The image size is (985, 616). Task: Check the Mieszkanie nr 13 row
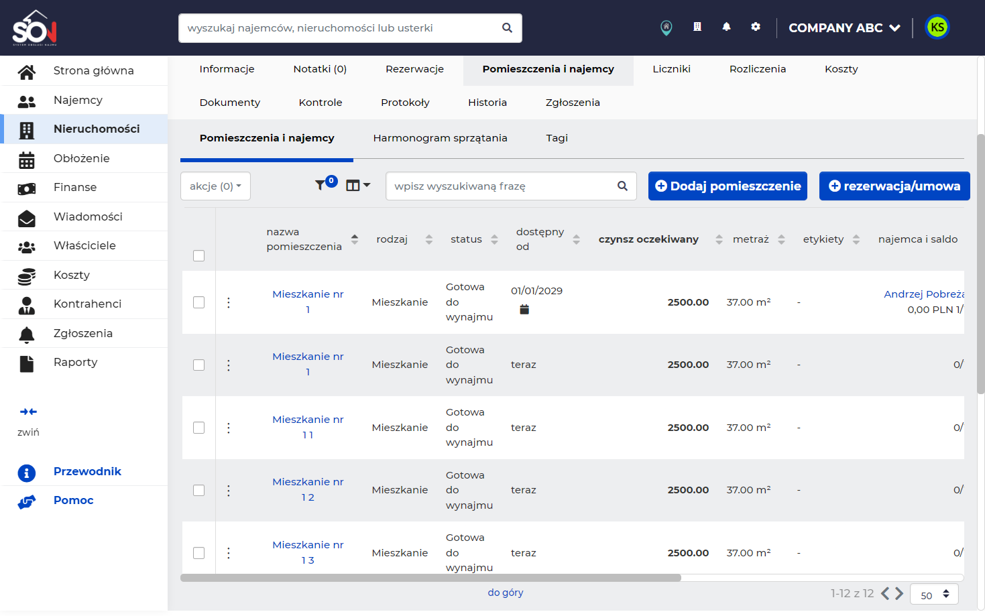tap(198, 553)
